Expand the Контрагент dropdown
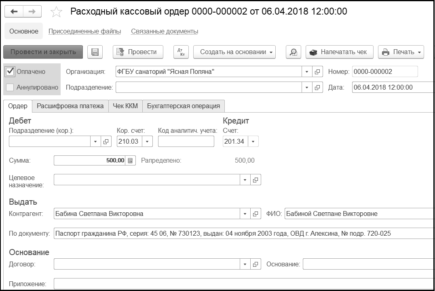This screenshot has height=291, width=435. [245, 214]
